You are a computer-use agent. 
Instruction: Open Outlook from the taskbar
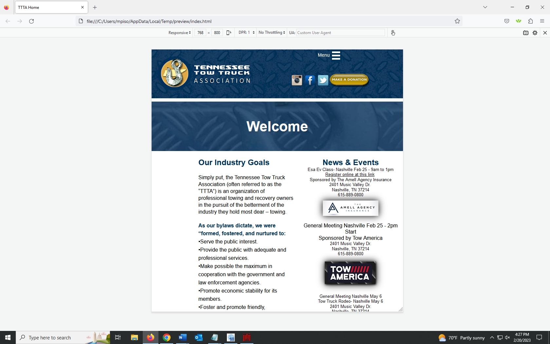point(199,337)
